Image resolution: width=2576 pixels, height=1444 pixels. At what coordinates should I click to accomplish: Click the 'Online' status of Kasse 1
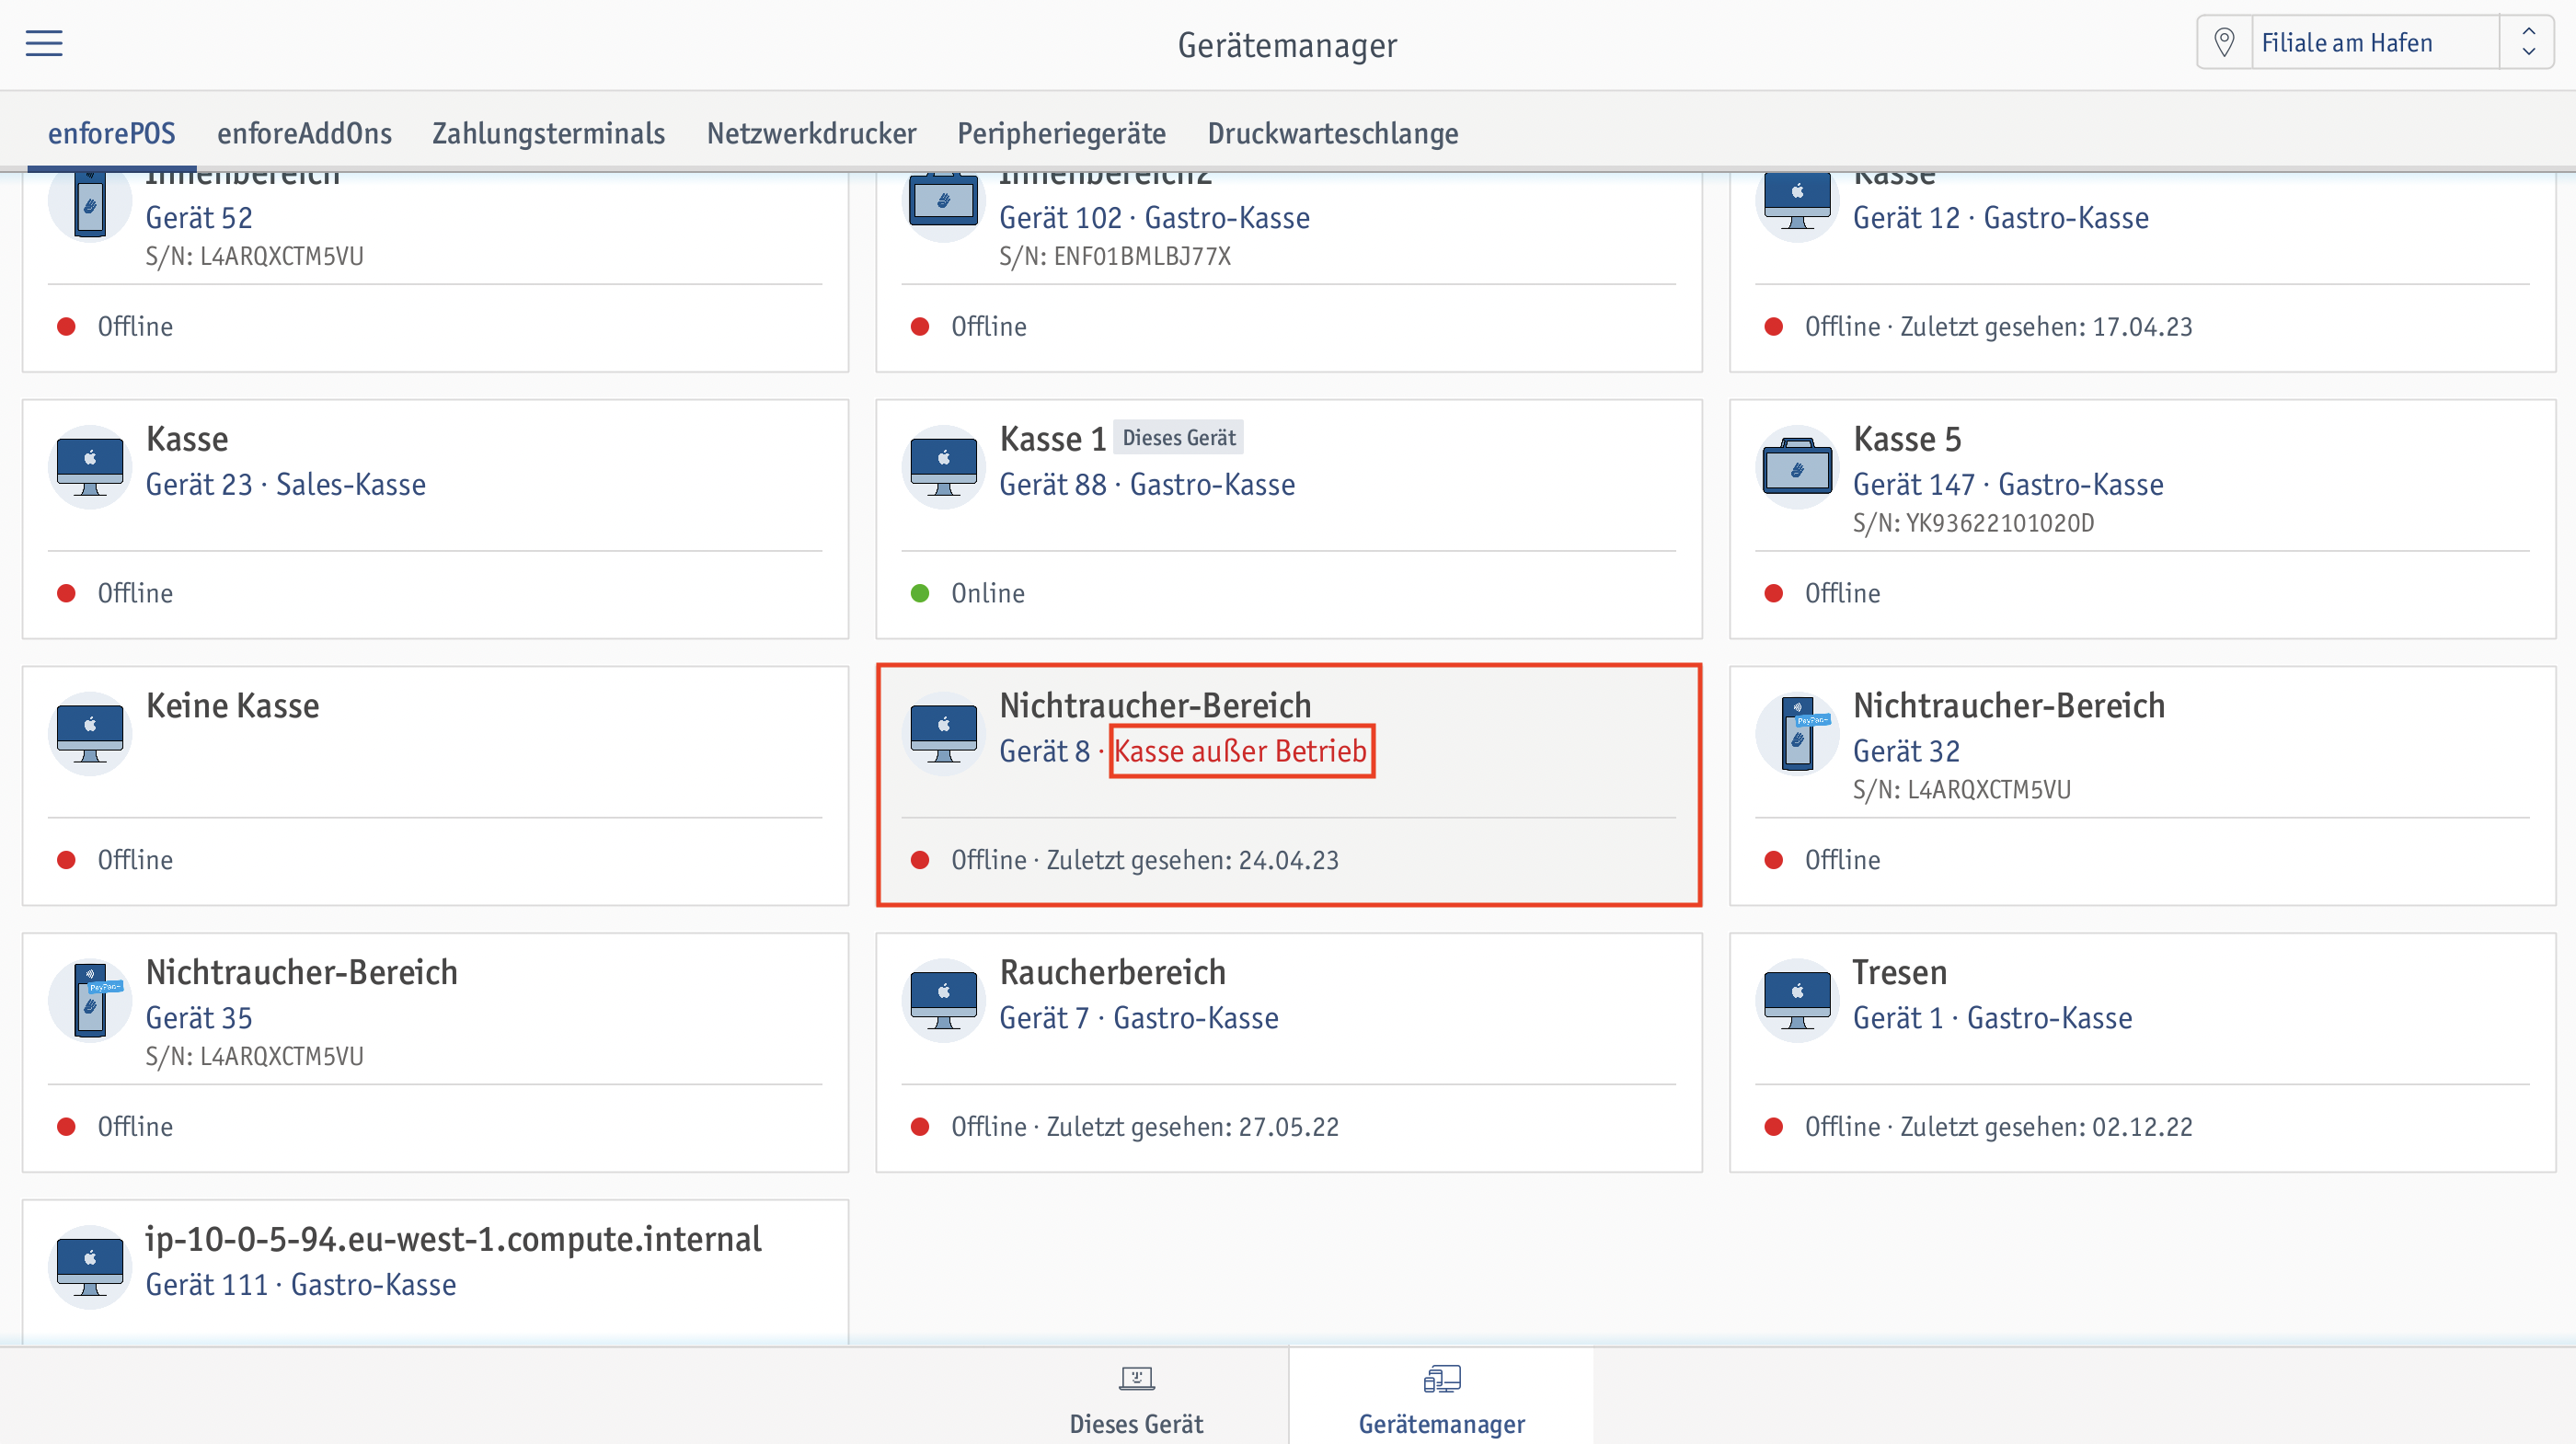tap(988, 594)
